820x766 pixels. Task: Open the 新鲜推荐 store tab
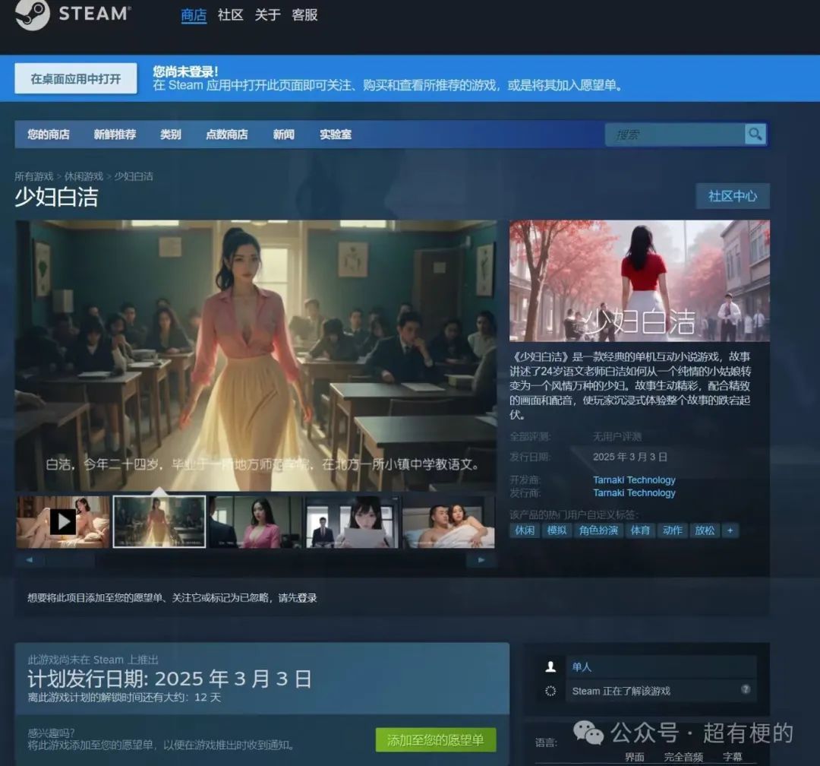click(x=115, y=135)
